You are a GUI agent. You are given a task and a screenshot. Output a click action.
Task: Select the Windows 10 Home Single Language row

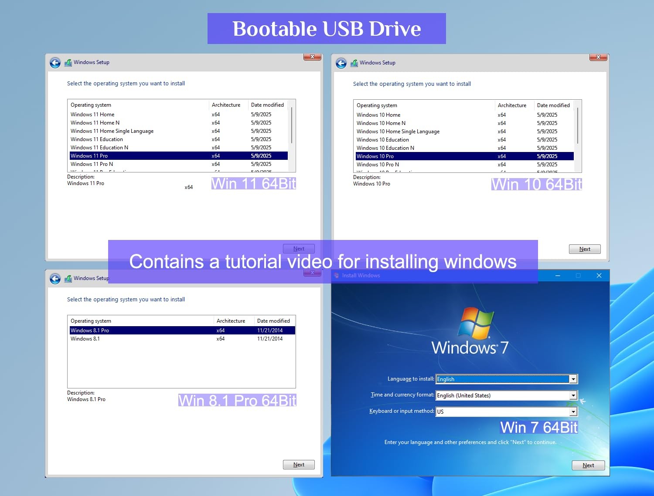point(465,132)
